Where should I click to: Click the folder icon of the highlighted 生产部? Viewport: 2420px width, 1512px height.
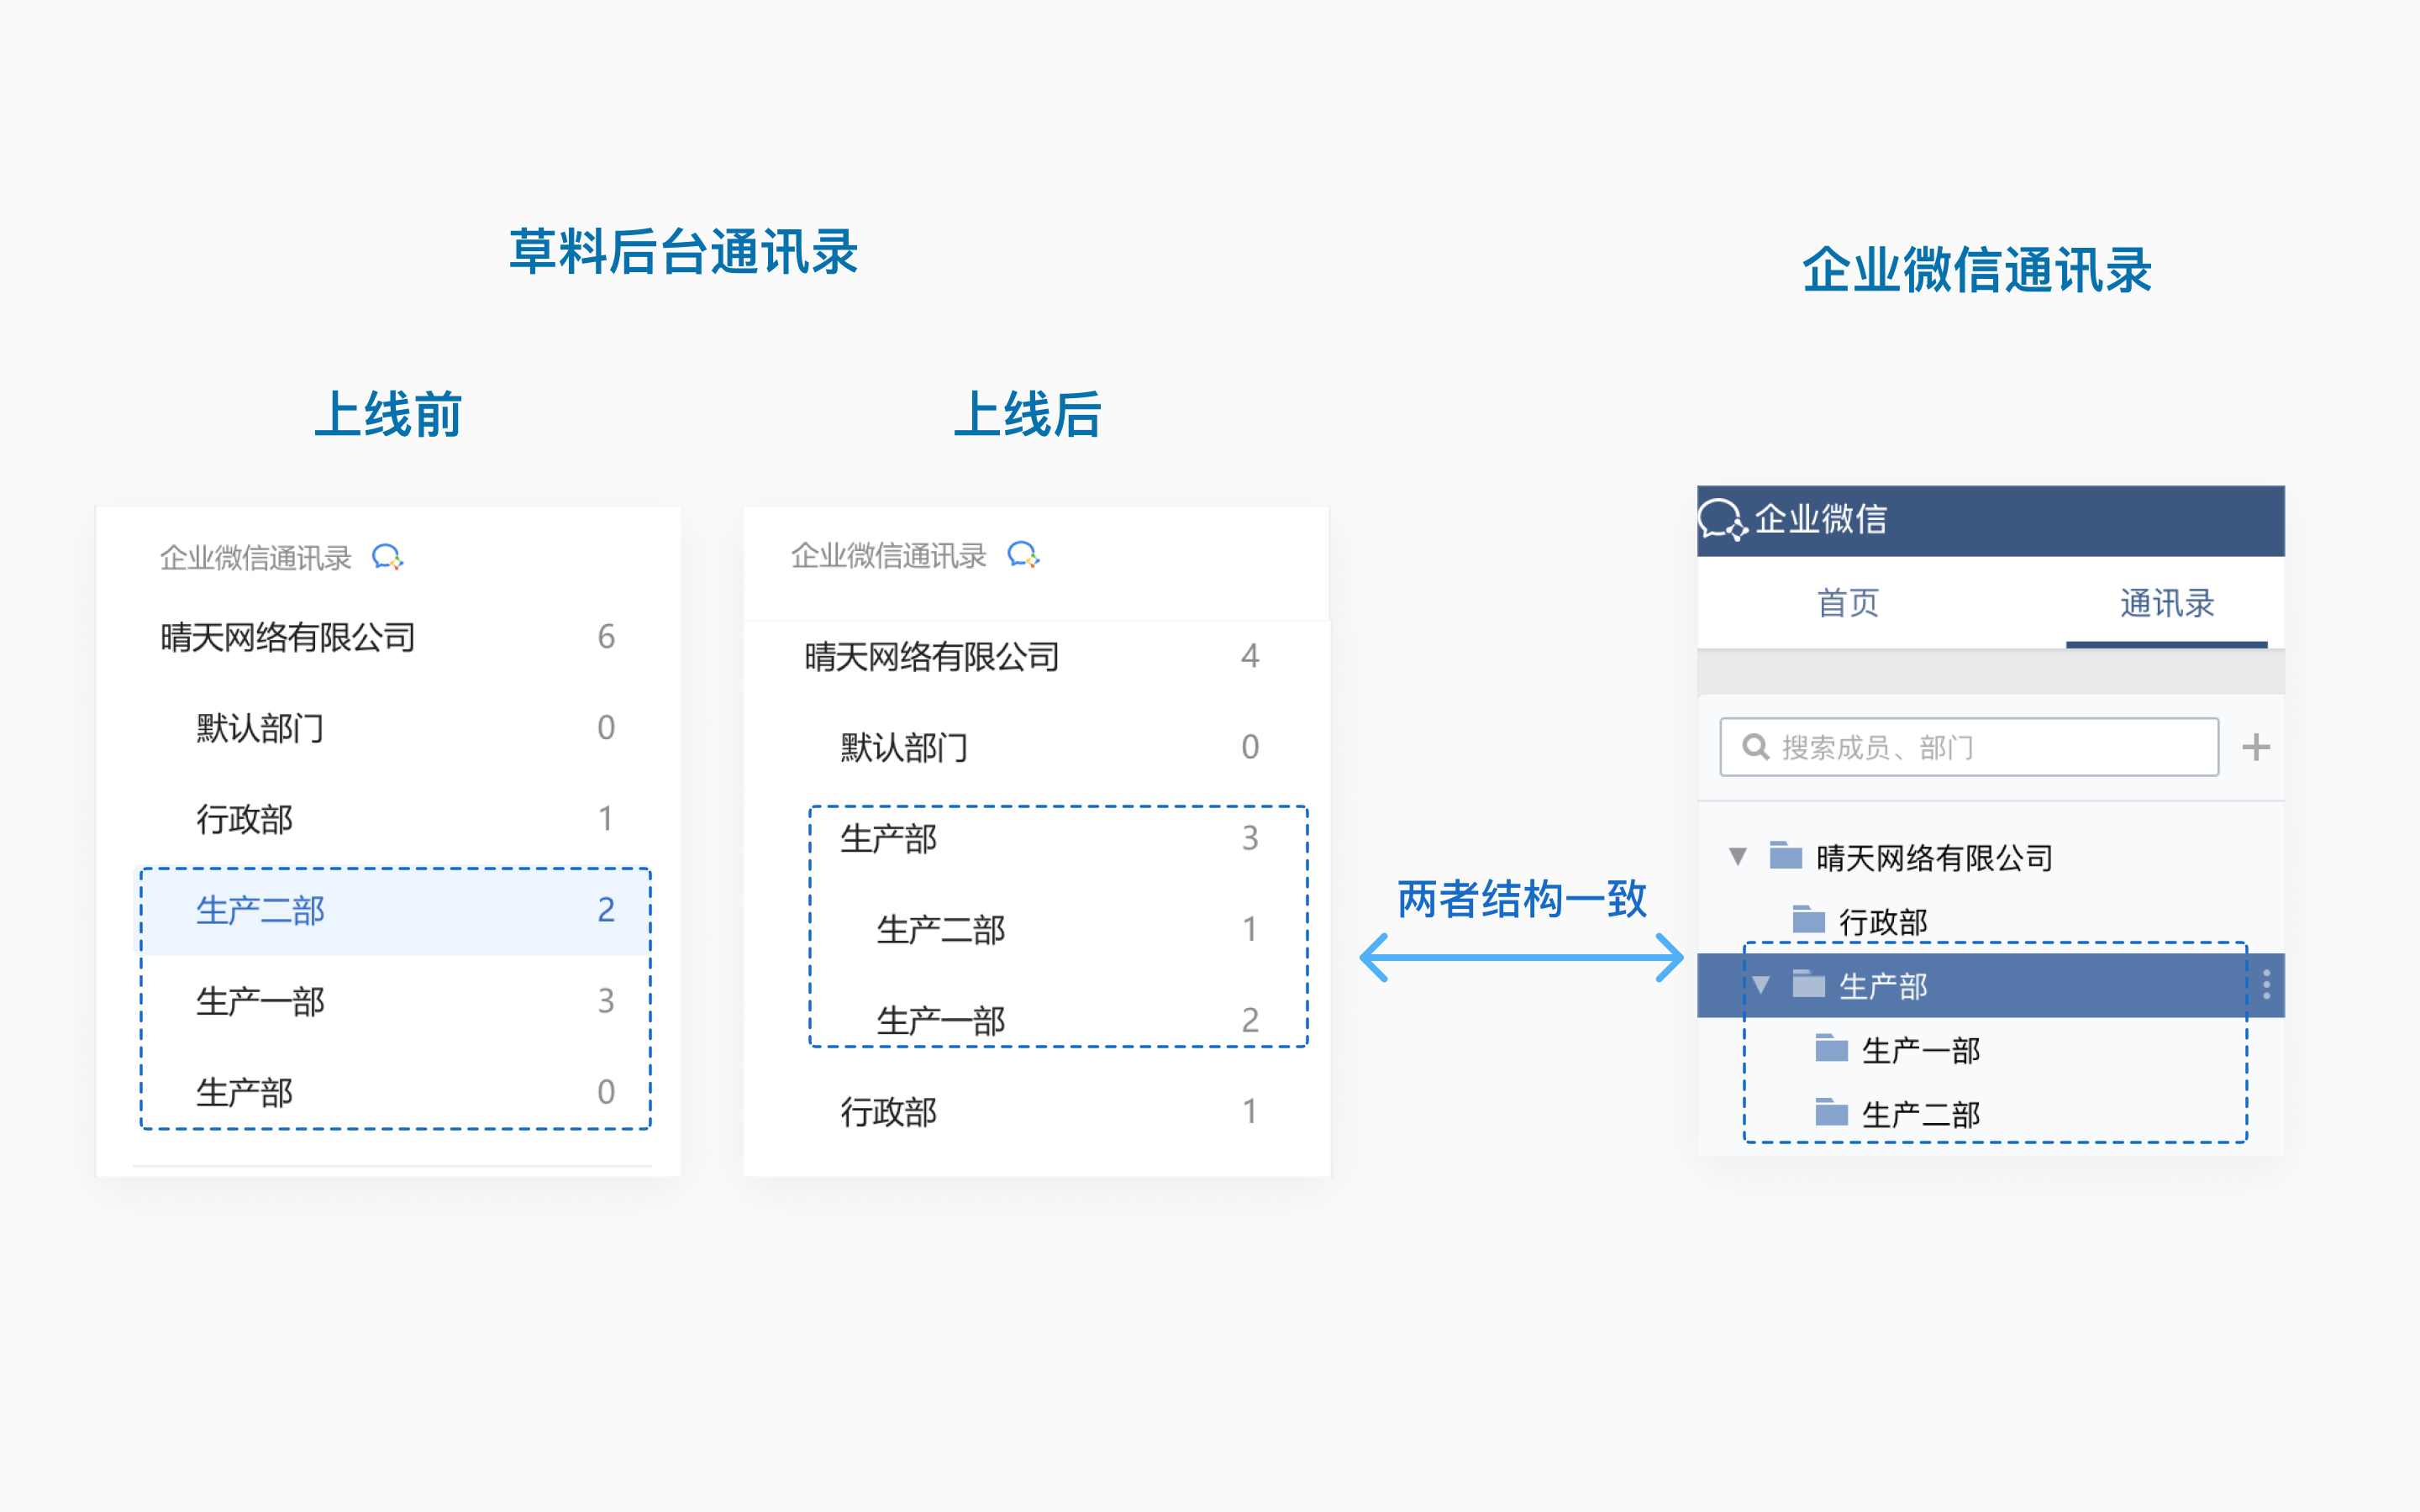pyautogui.click(x=1808, y=984)
